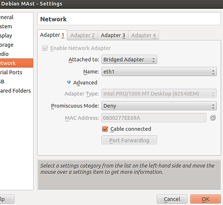
Task: Open the Help button
Action: 7,199
